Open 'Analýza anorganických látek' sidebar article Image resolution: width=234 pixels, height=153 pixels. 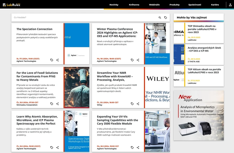click(x=204, y=49)
